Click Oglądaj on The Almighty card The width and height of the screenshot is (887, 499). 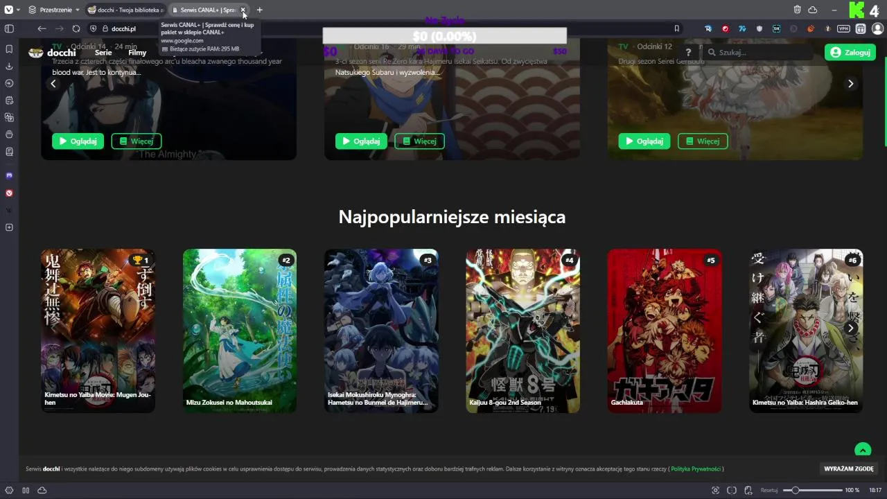tap(78, 141)
